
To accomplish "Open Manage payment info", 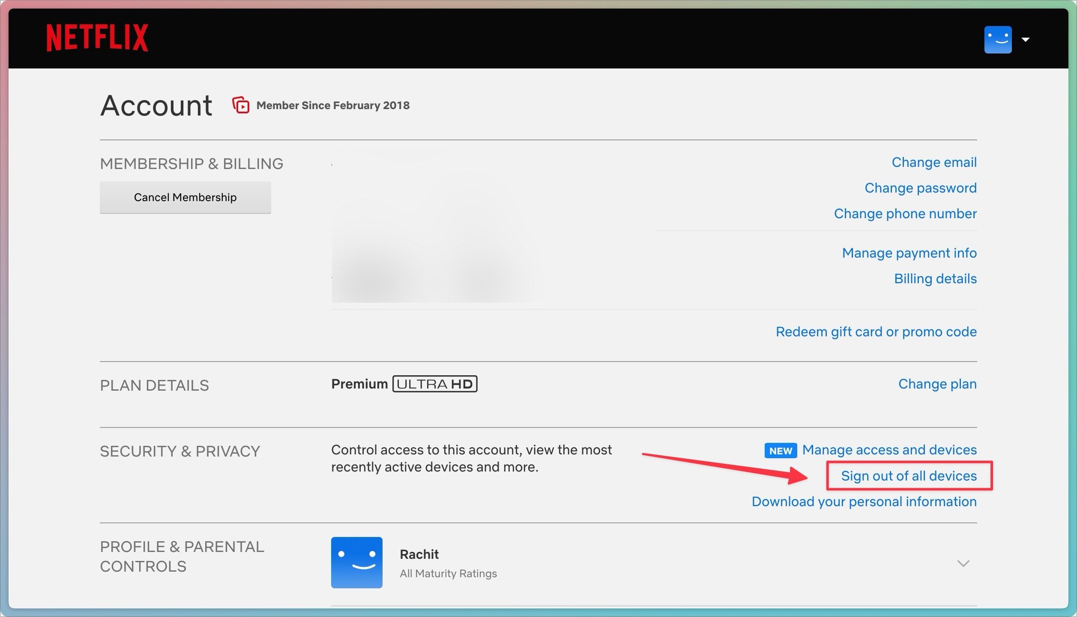I will [909, 253].
